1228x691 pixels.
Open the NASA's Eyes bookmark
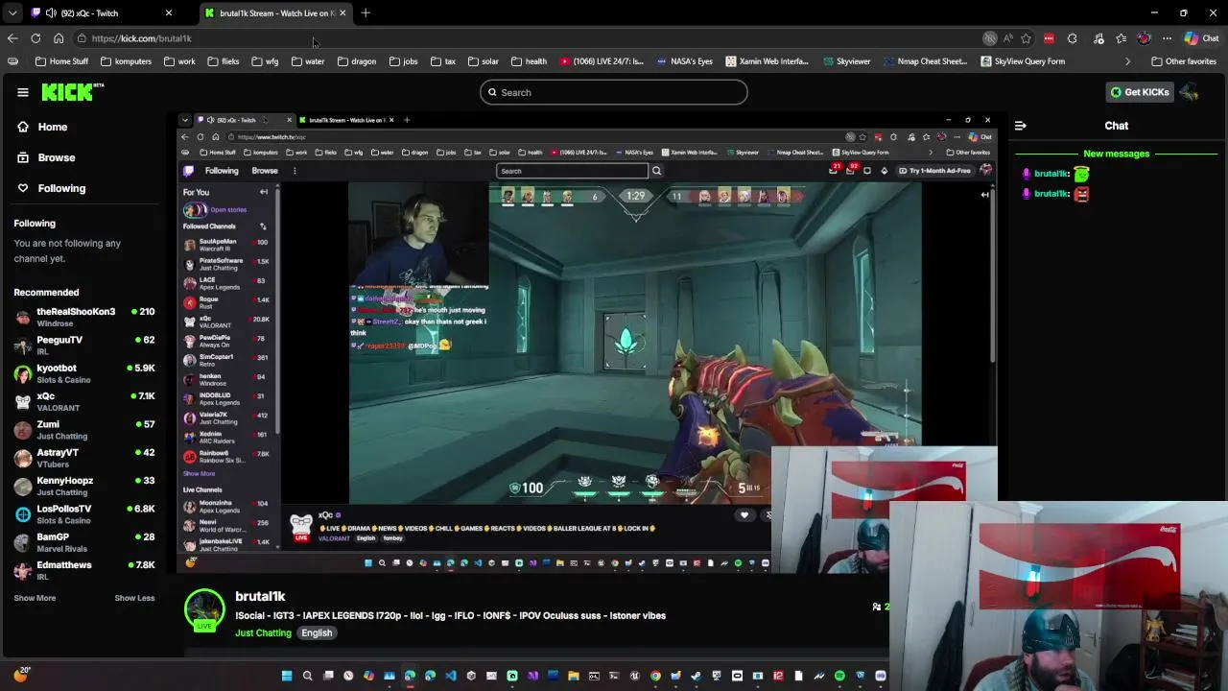(x=685, y=61)
